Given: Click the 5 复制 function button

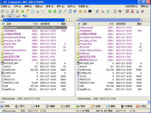Looking at the screenshot, I should pyautogui.click(x=65, y=106).
